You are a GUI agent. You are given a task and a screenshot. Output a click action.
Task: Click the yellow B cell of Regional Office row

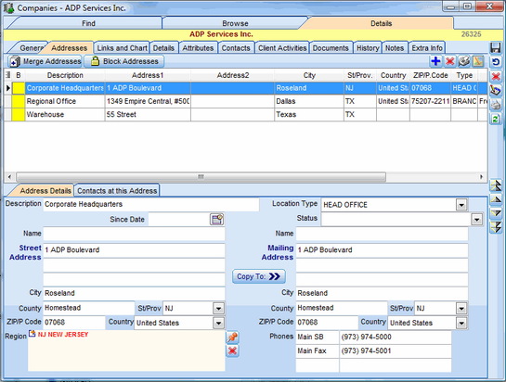(x=19, y=101)
